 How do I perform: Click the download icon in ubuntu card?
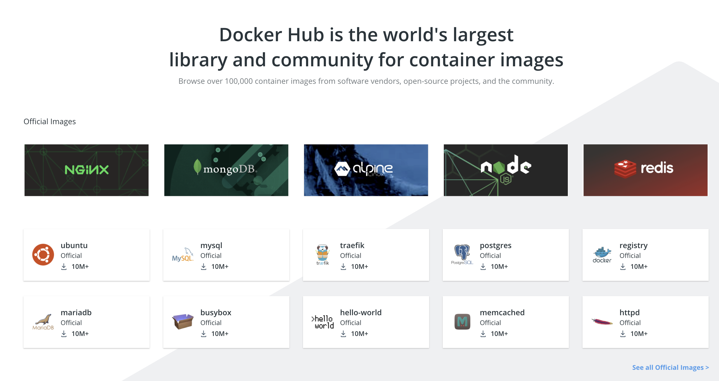[64, 267]
